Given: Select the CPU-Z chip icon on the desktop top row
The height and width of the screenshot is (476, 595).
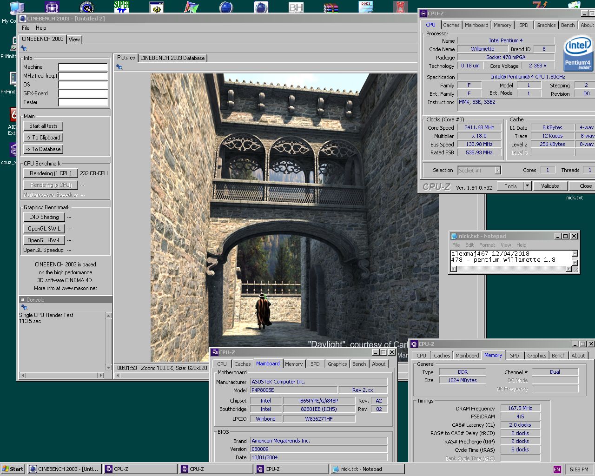Looking at the screenshot, I should pos(52,7).
